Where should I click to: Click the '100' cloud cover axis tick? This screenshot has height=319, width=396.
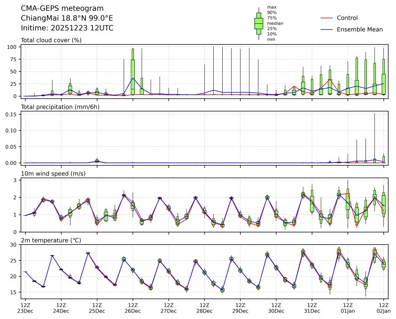[12, 47]
